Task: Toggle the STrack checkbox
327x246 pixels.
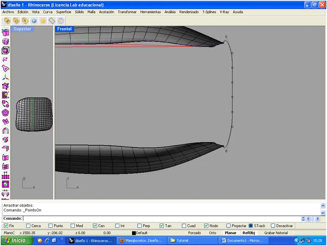Action: (x=251, y=226)
